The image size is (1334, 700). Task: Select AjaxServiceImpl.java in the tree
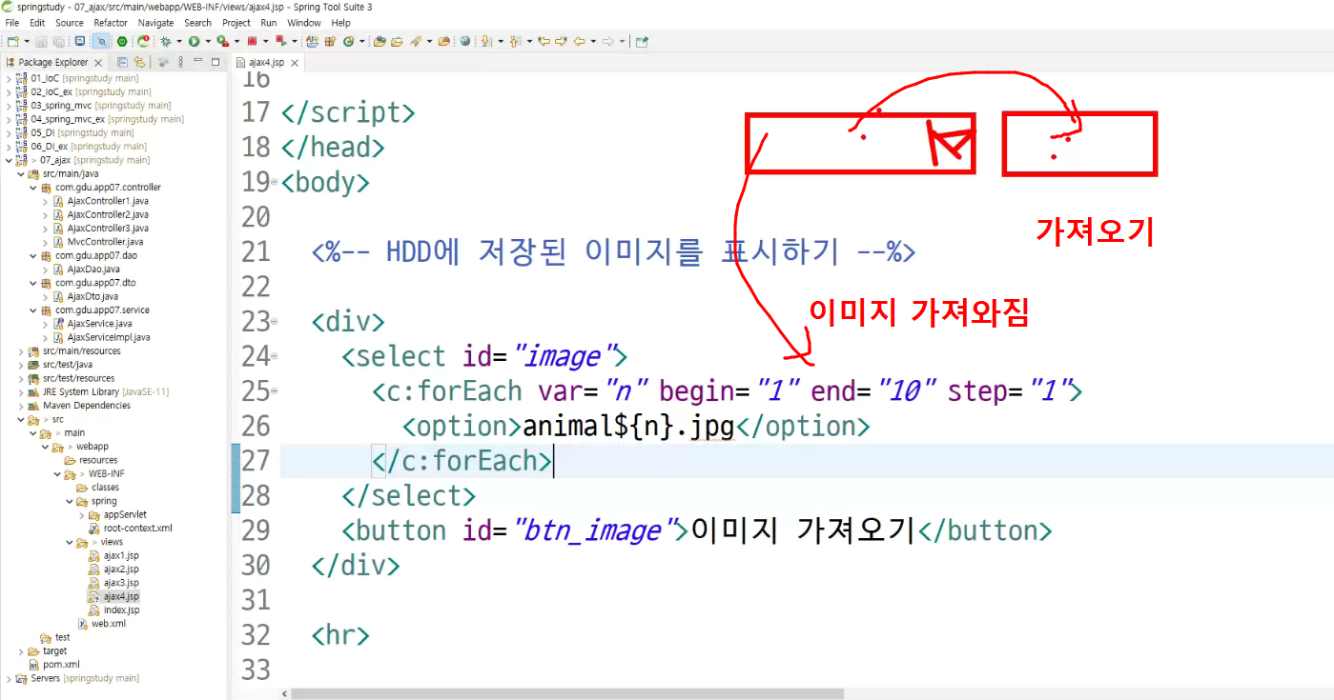[x=107, y=337]
